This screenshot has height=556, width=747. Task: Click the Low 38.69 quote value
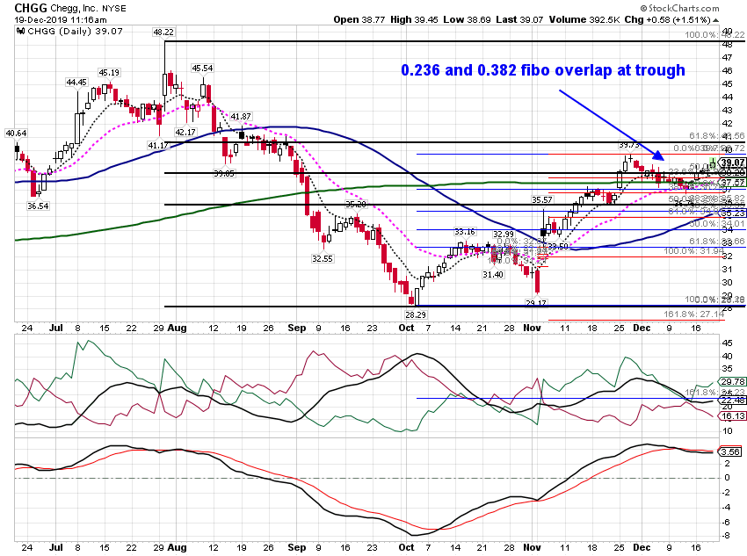click(467, 19)
